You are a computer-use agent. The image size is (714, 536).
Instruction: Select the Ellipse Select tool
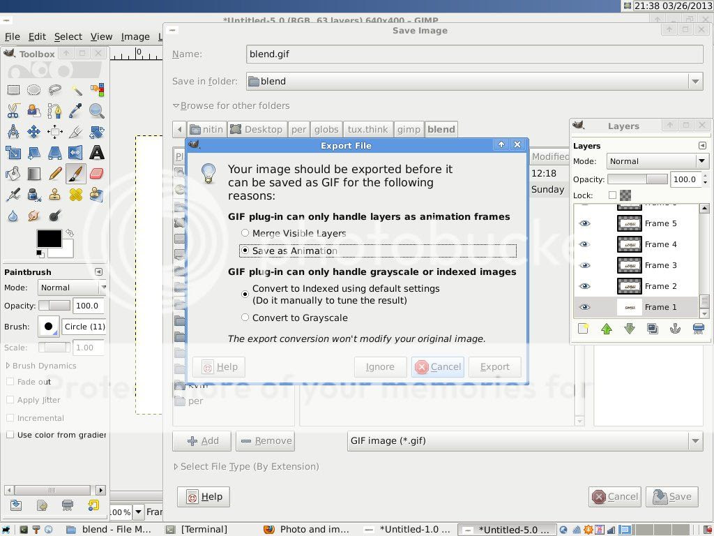tap(33, 90)
